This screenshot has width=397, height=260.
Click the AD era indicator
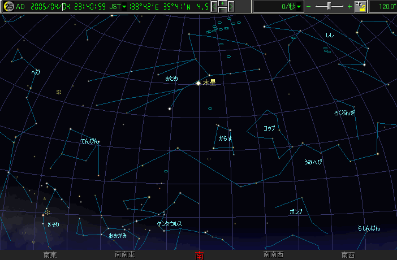tap(20, 7)
